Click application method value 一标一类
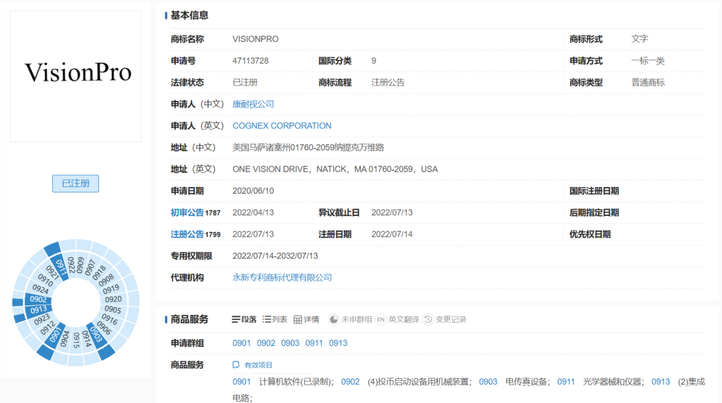Viewport: 722px width, 403px height. click(648, 61)
